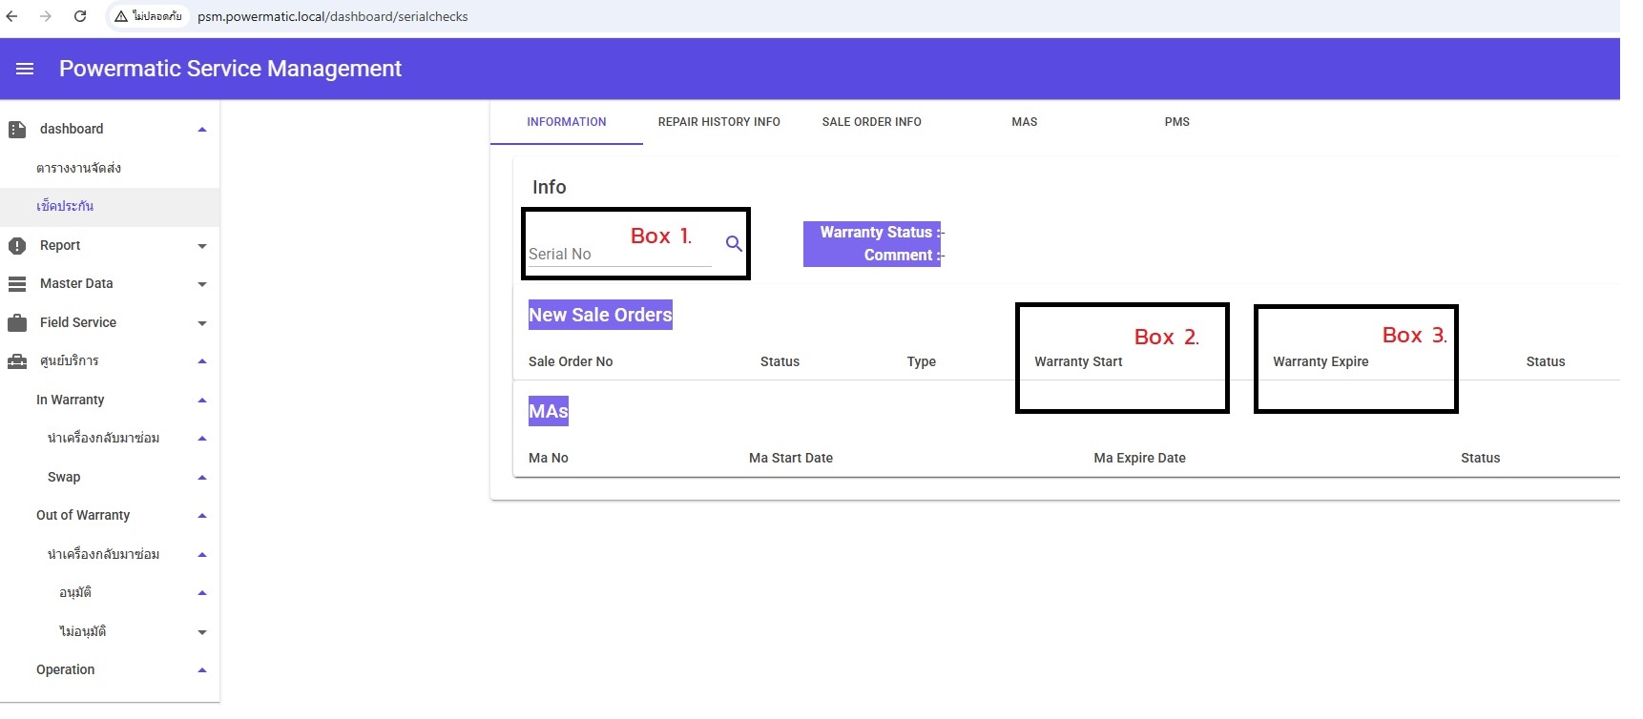Open the hamburger navigation menu

(x=25, y=69)
